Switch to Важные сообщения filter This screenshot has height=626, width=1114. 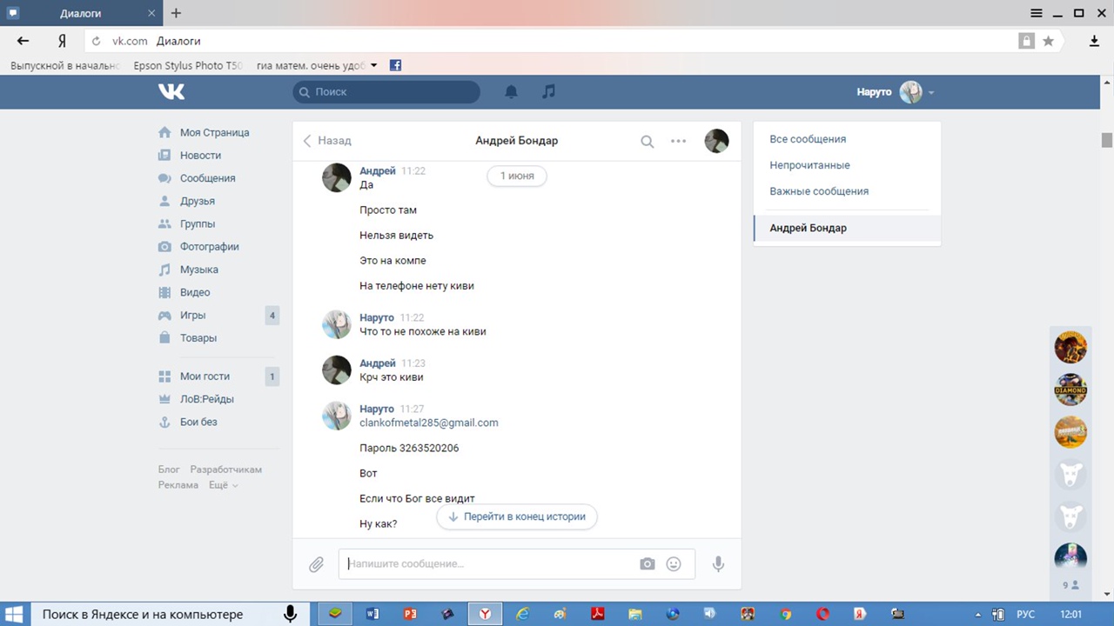click(x=819, y=191)
